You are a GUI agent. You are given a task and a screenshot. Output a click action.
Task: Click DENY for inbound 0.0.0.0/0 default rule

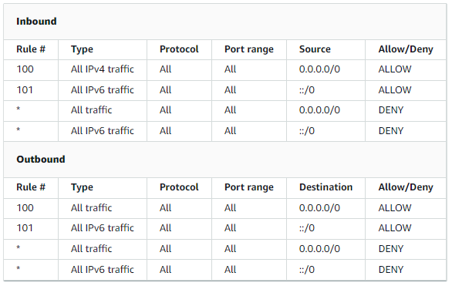point(391,110)
